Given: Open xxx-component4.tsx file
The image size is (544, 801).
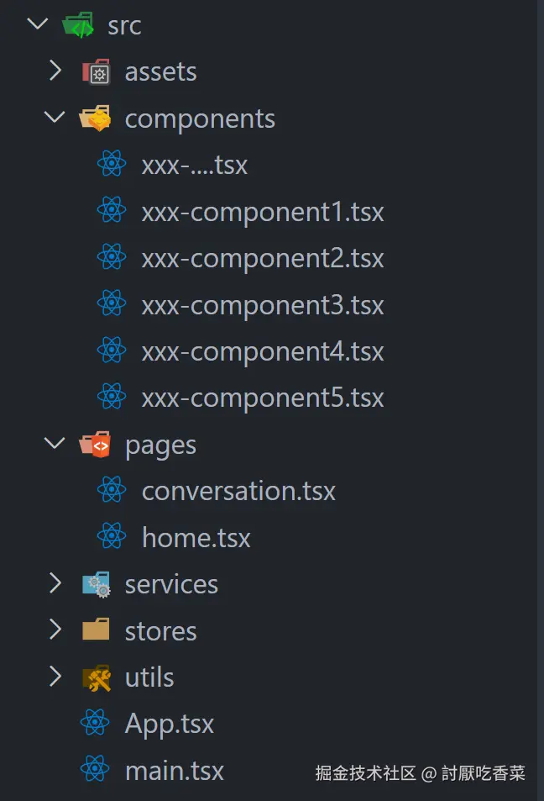Looking at the screenshot, I should 262,350.
